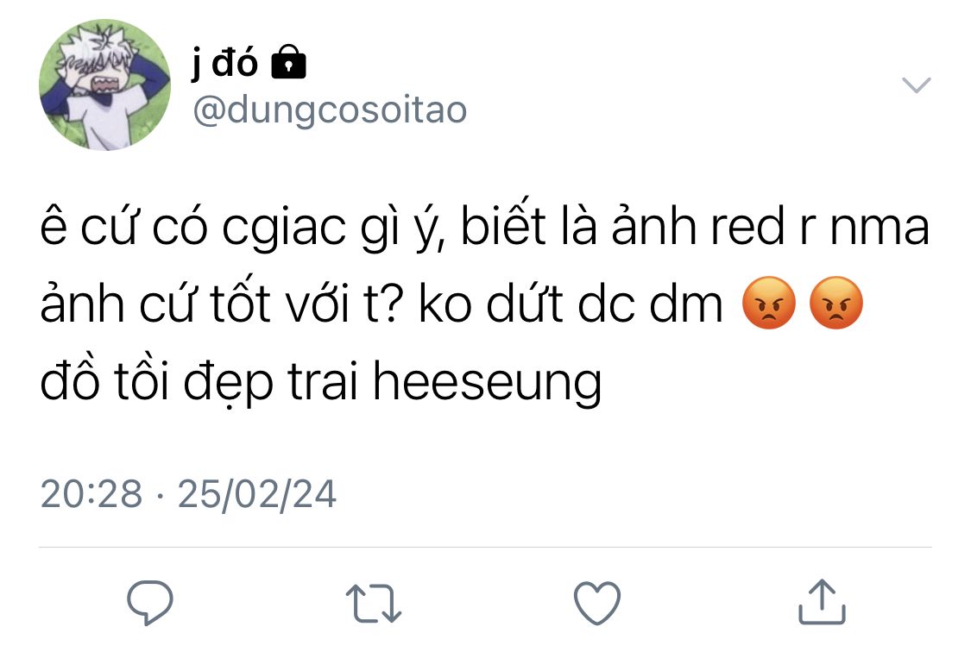Click the padlock icon beside j đó
The image size is (971, 658).
(288, 62)
